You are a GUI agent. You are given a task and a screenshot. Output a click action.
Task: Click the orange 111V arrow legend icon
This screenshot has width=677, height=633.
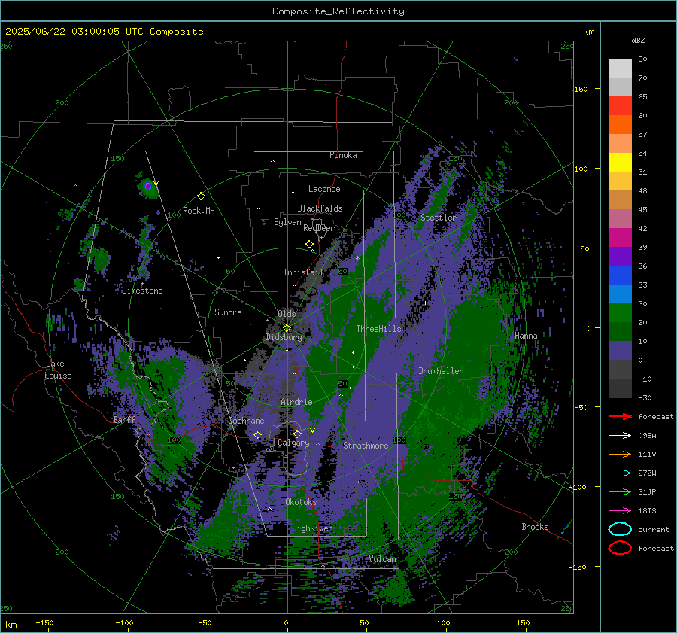click(620, 454)
